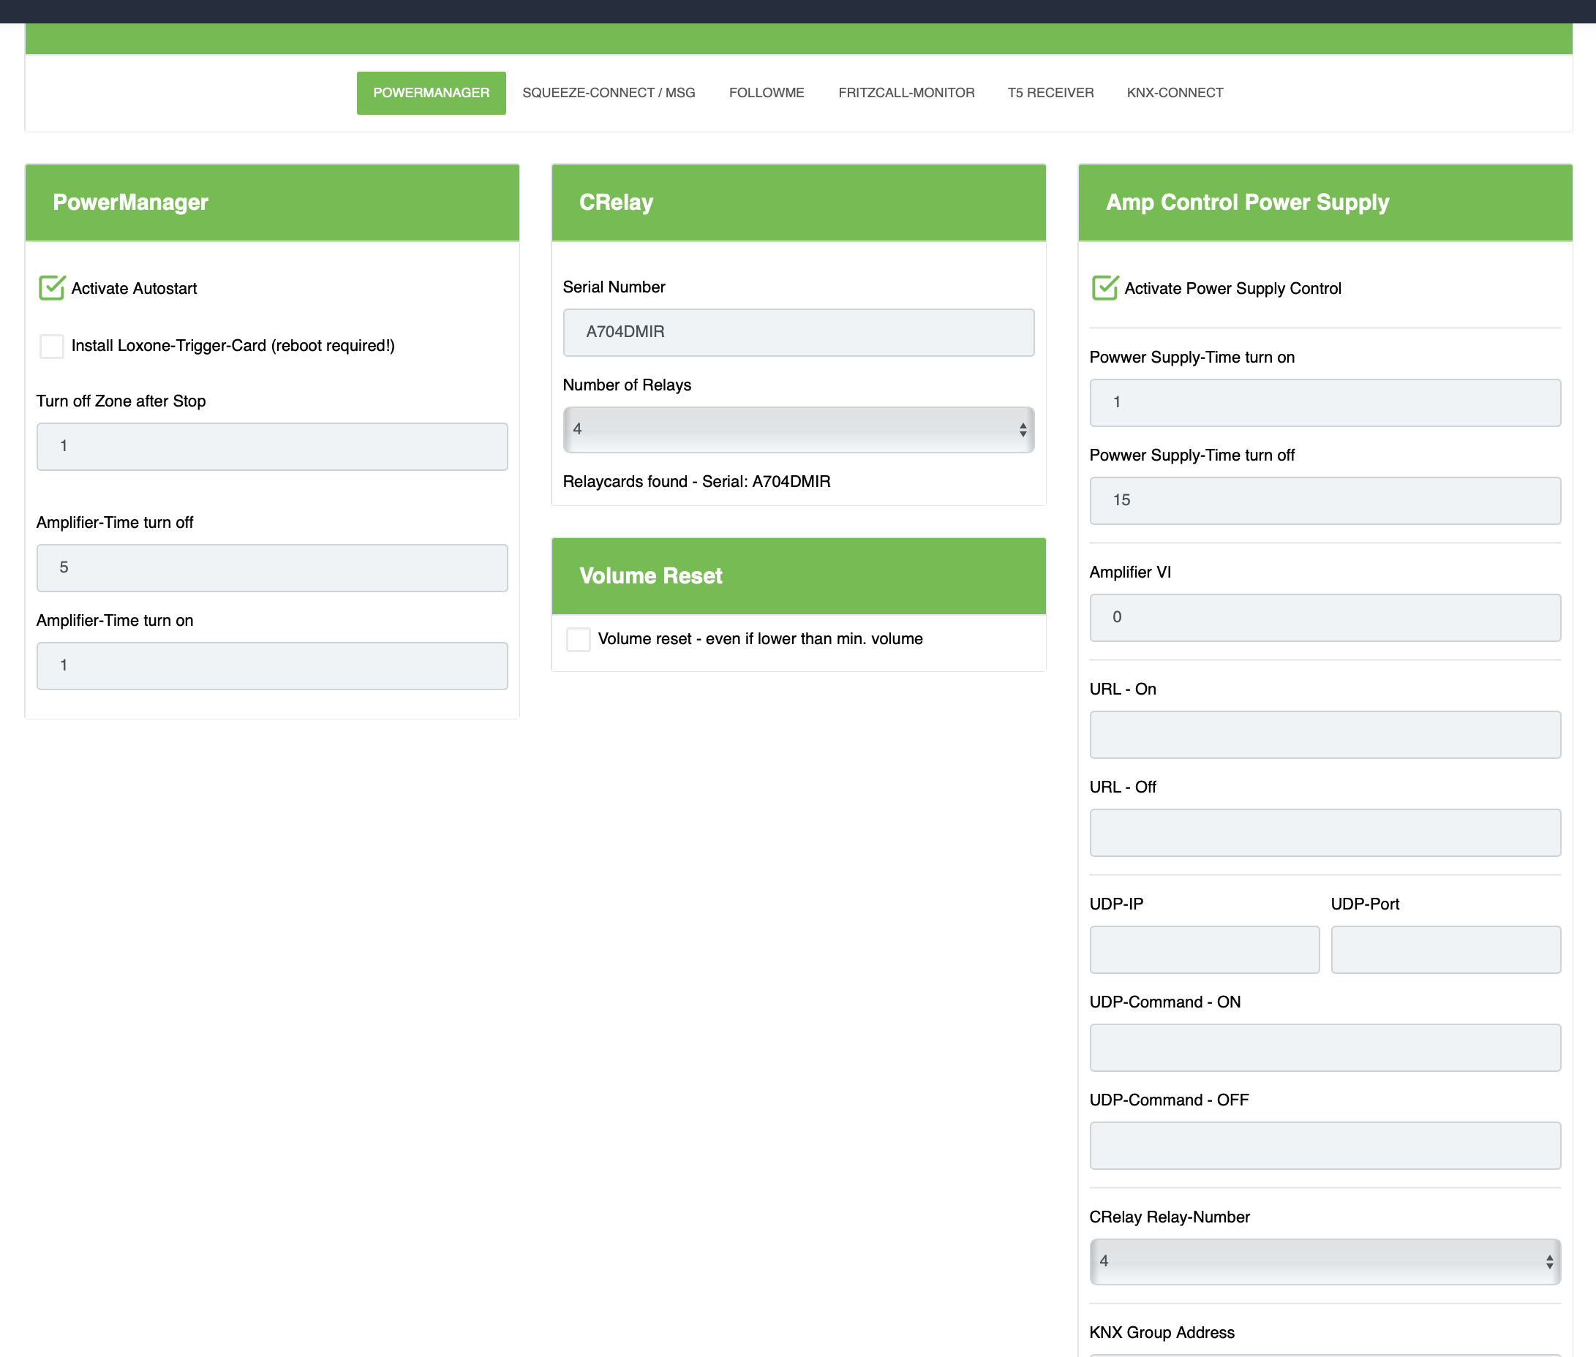Focus the Turn off Zone after Stop field
The width and height of the screenshot is (1596, 1357).
(x=271, y=446)
